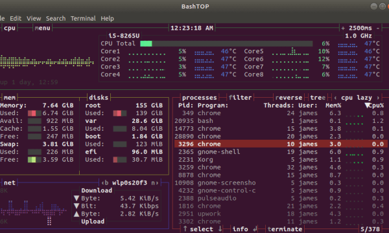Click the Memory Used meter bar
389x233 pixels.
tap(34, 113)
